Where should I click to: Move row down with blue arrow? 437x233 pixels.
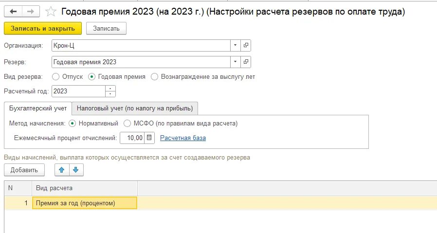[76, 170]
